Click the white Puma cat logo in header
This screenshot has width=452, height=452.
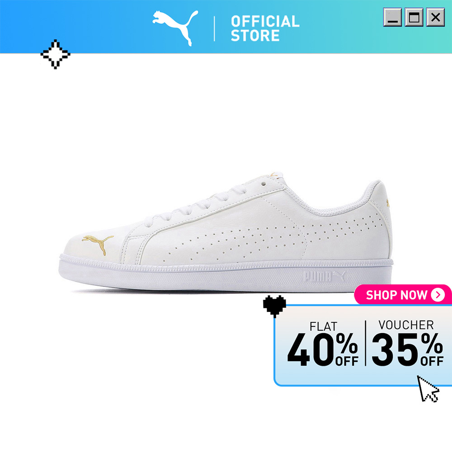(175, 28)
